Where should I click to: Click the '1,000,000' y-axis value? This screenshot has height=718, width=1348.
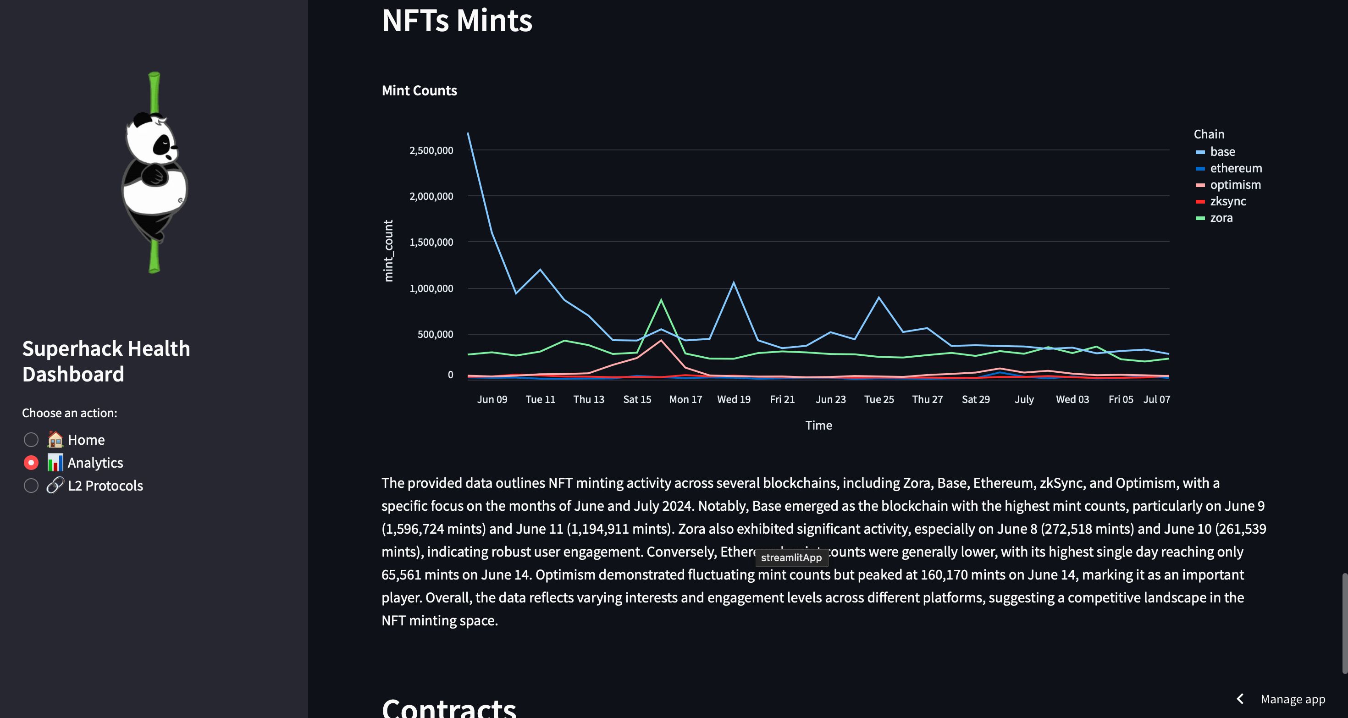[x=431, y=288]
